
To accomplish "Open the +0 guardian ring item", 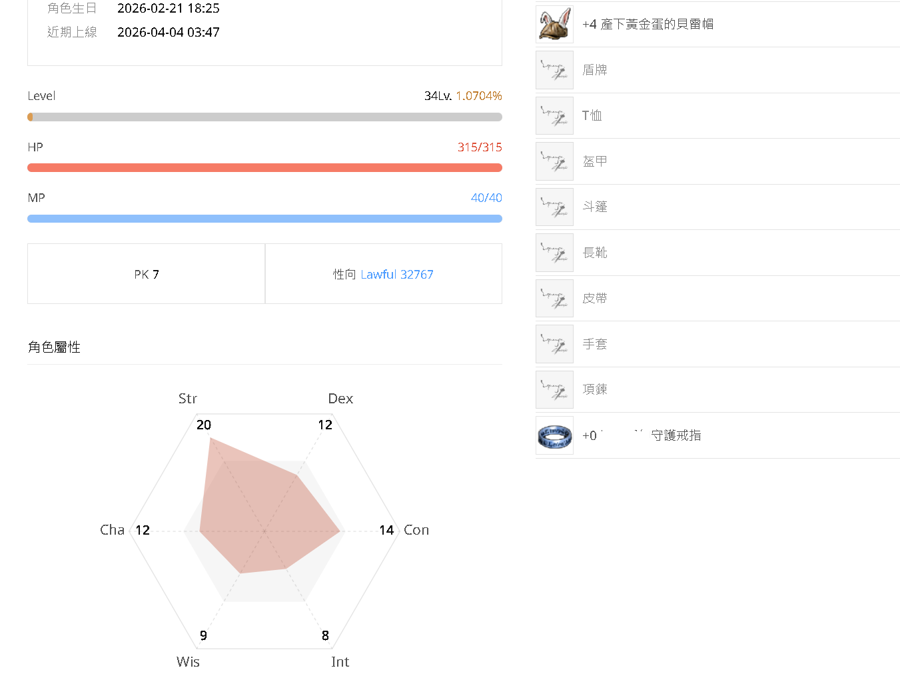I will (x=642, y=435).
